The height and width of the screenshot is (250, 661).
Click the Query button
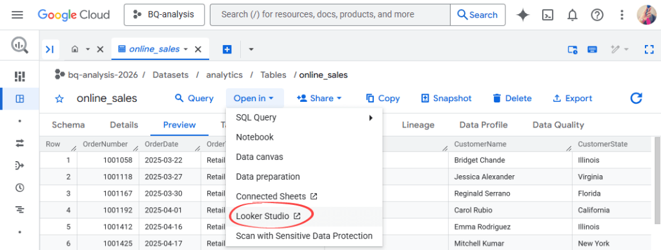coord(194,98)
